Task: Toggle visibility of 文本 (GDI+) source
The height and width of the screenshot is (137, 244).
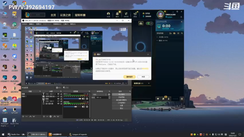Action: point(58,101)
